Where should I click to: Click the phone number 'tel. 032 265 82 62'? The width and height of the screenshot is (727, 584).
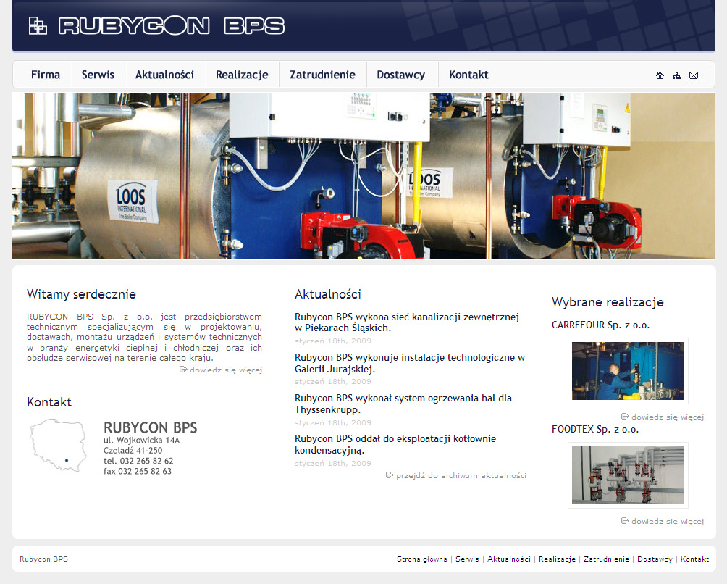pyautogui.click(x=138, y=461)
